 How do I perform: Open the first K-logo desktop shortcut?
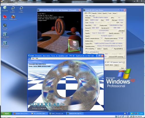click(x=13, y=10)
